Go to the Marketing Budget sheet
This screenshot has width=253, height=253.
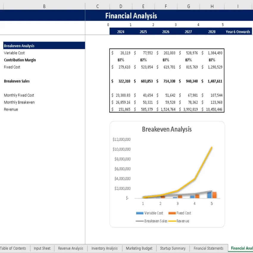pos(139,248)
